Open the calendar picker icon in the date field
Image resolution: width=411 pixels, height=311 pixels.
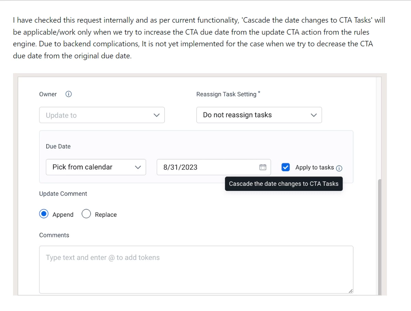[x=263, y=167]
